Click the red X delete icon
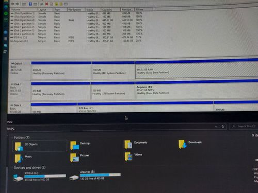This screenshot has height=193, width=258. tap(46, 4)
